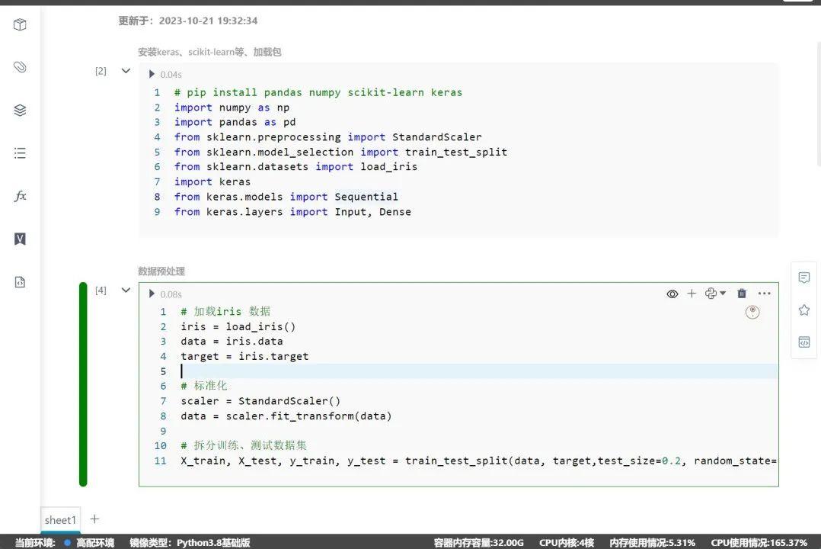Click the 当前环境 高配环境 status entry
Screen dimensions: 821x549
pos(65,543)
